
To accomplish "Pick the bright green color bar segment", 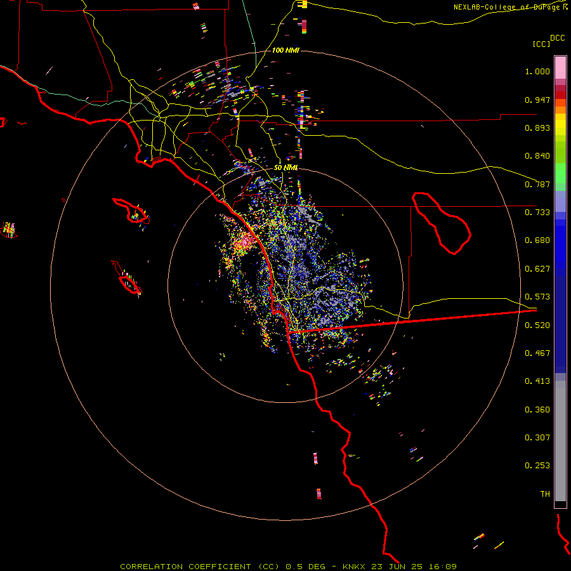I will point(560,173).
